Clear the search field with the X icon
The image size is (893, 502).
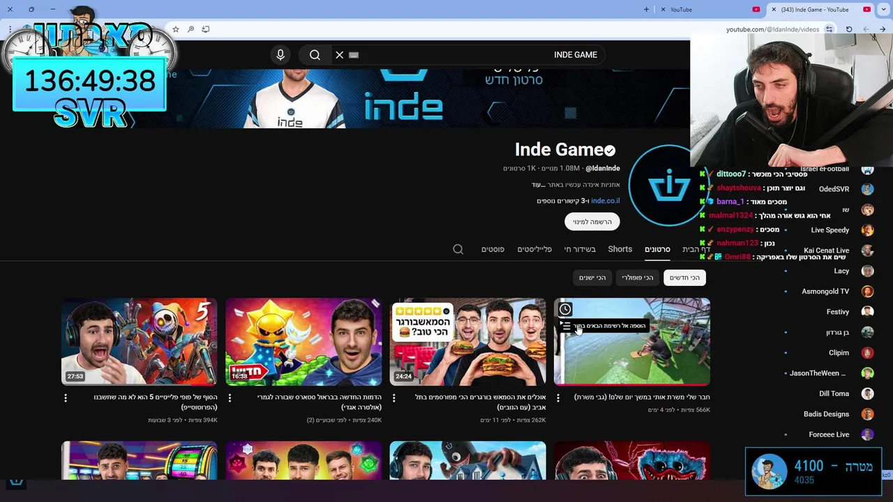click(340, 55)
